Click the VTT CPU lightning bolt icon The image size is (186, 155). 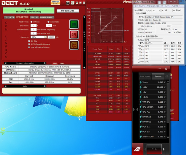coord(141,102)
